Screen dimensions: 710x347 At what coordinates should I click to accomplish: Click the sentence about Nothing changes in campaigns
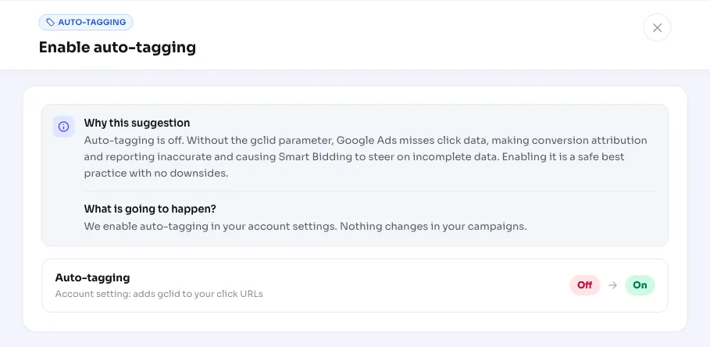[433, 226]
